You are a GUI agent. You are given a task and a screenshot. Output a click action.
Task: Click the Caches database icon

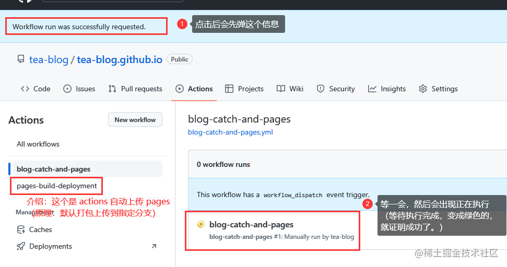tap(21, 229)
